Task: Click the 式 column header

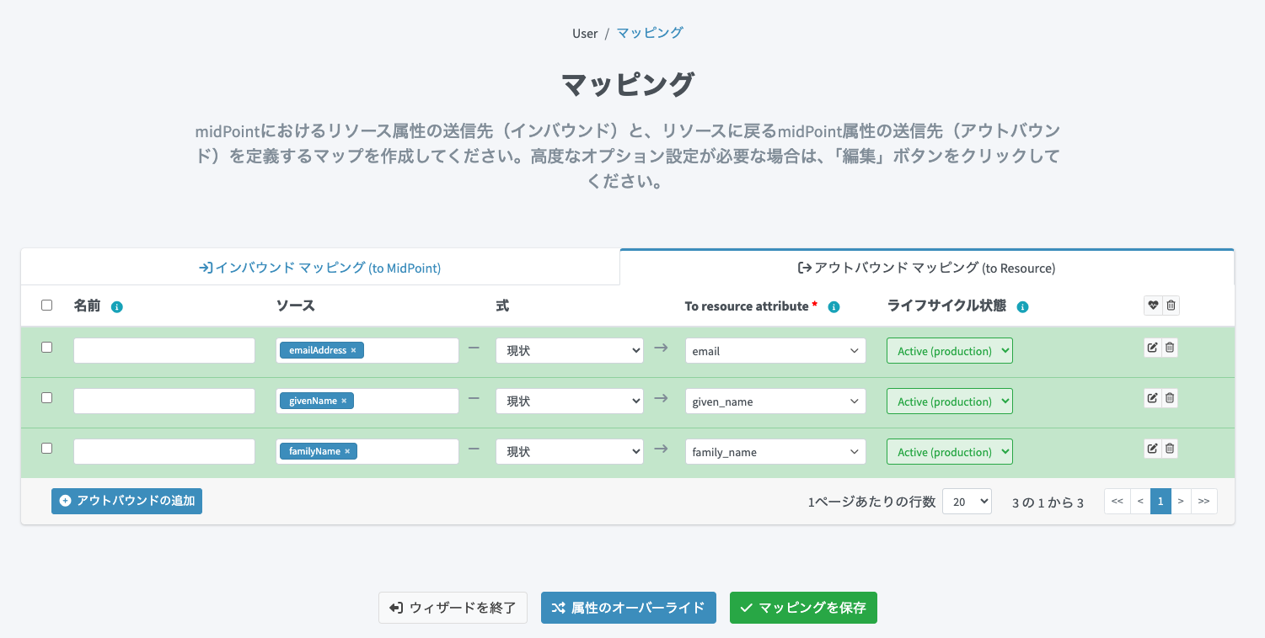Action: 502,306
